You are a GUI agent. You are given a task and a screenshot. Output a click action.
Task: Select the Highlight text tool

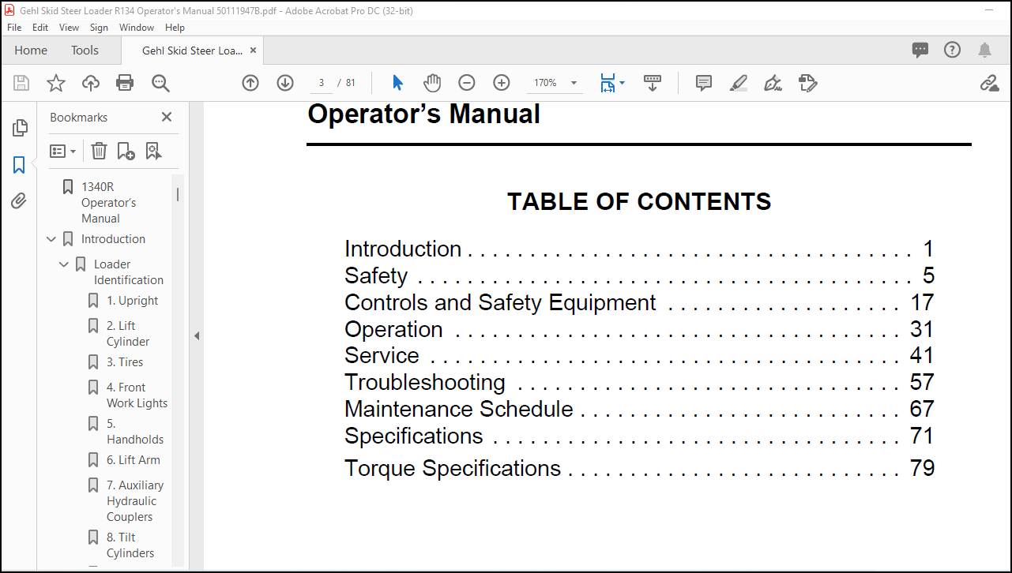tap(739, 83)
